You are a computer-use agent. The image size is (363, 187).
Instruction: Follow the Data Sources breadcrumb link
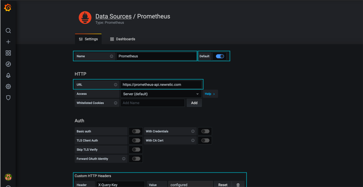(113, 17)
